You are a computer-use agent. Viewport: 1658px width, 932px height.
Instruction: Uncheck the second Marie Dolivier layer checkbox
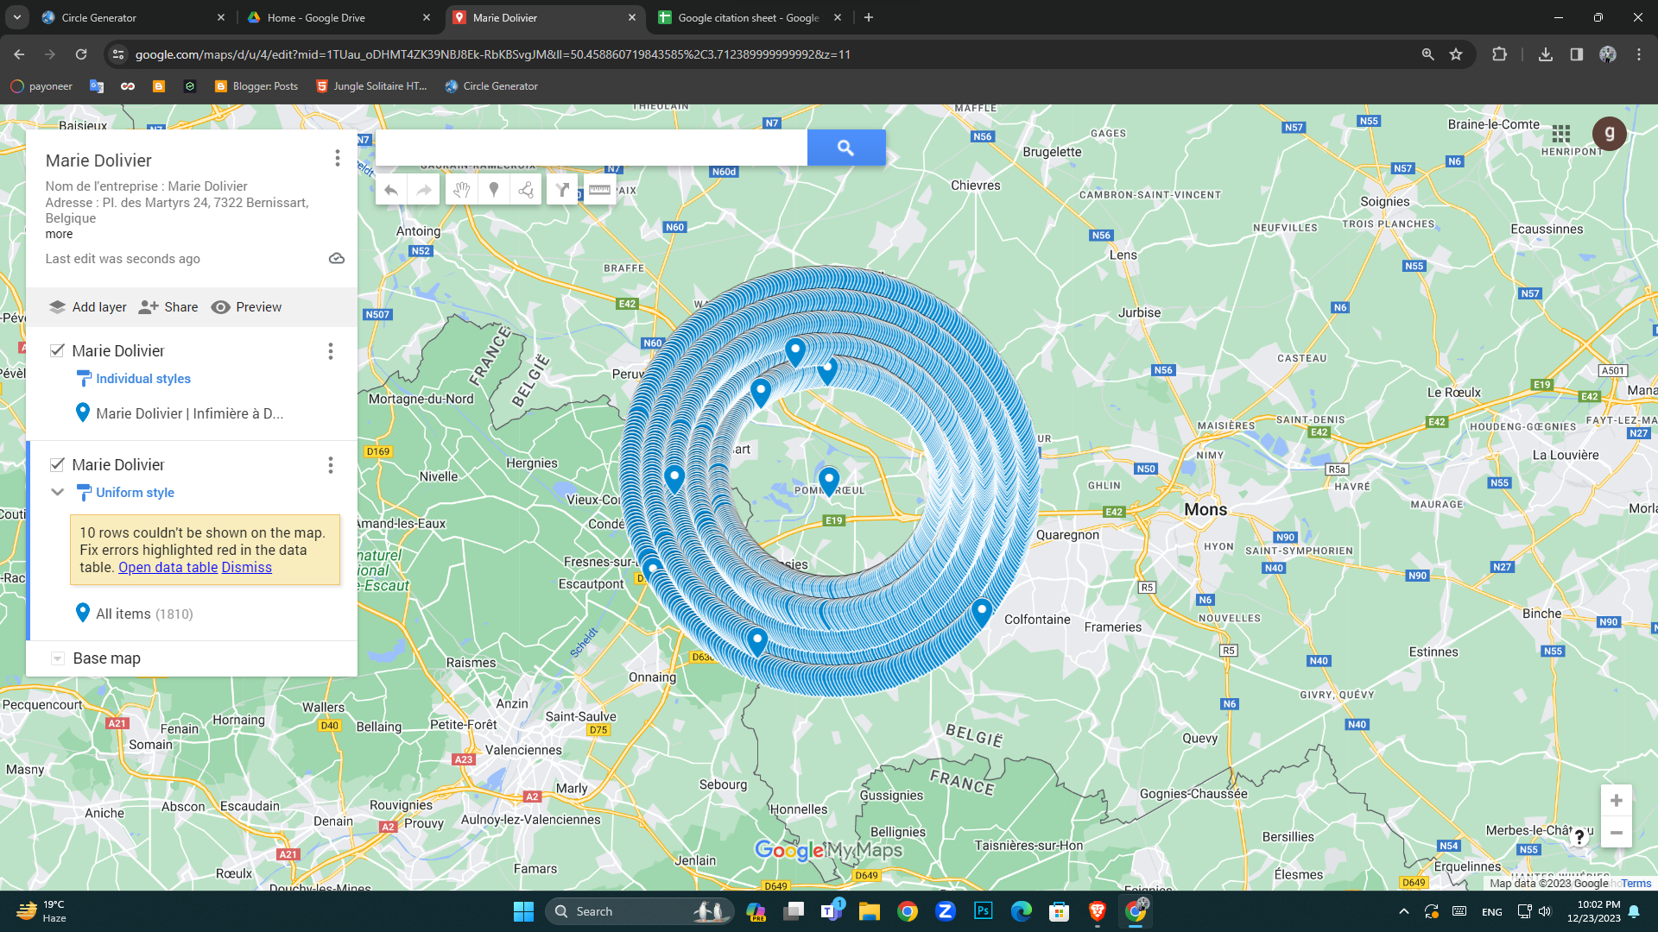click(x=57, y=464)
